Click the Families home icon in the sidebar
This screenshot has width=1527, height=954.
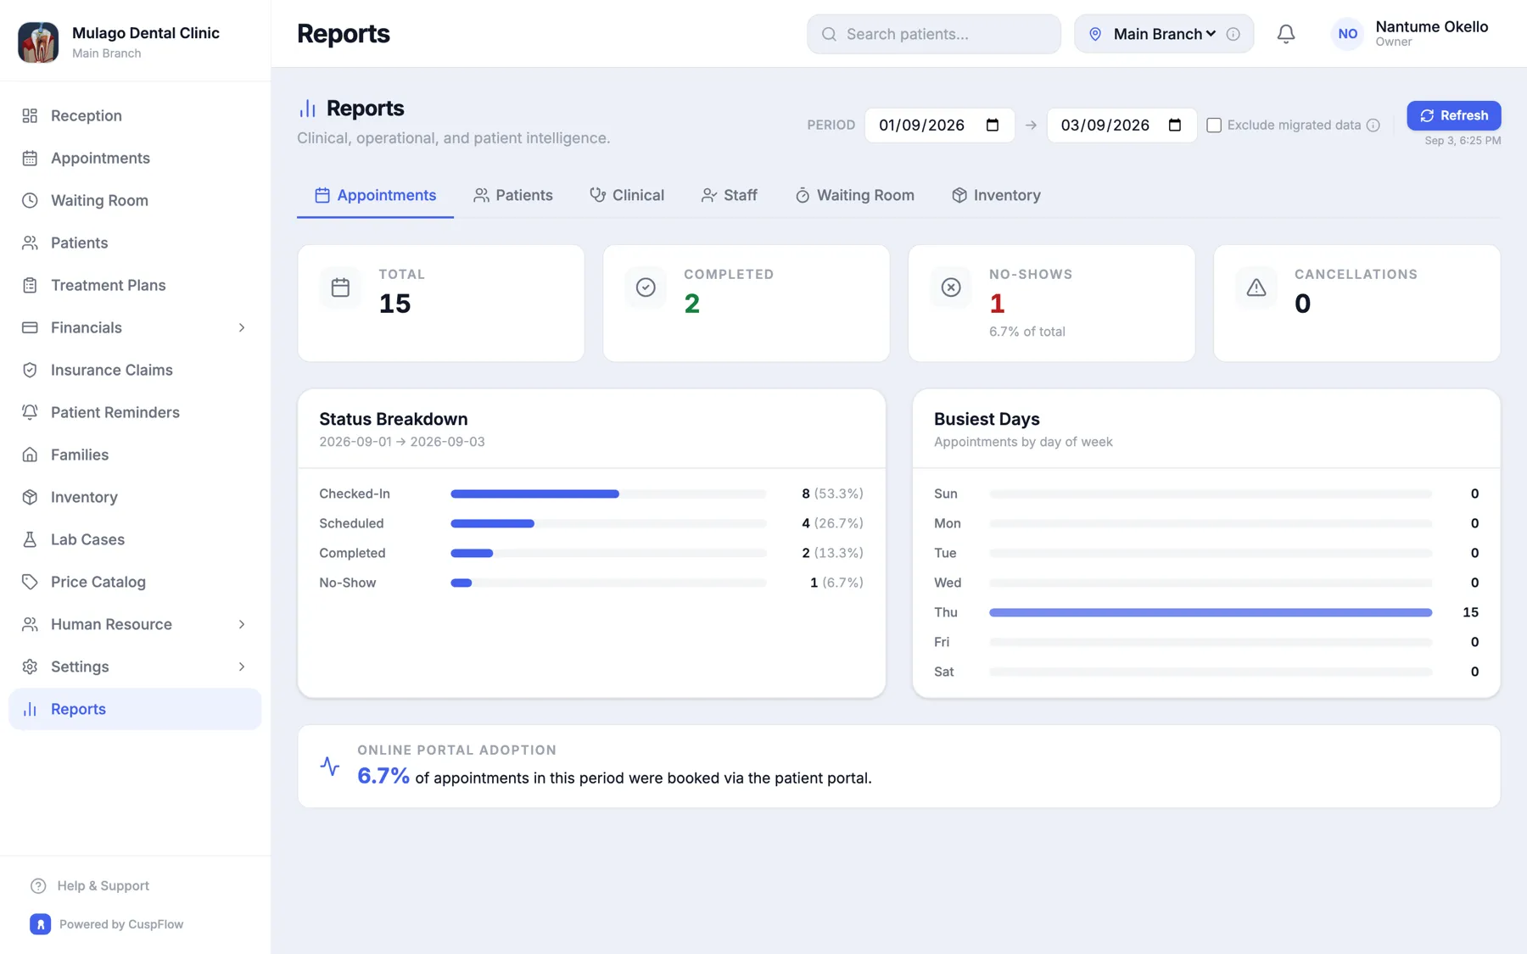(x=30, y=455)
